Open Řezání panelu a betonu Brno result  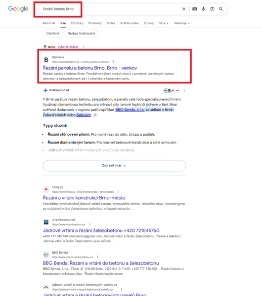90,68
